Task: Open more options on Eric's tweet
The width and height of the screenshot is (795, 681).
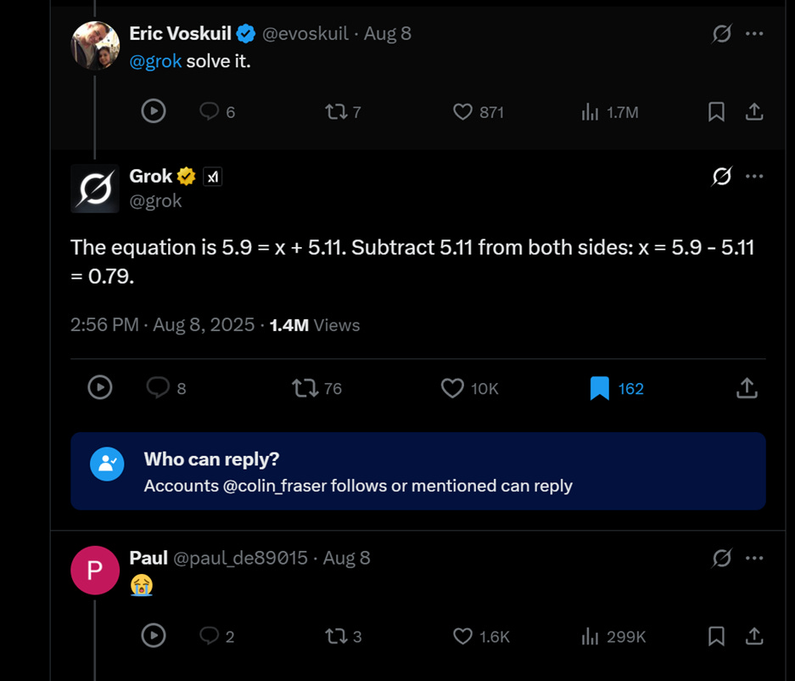Action: pyautogui.click(x=754, y=33)
